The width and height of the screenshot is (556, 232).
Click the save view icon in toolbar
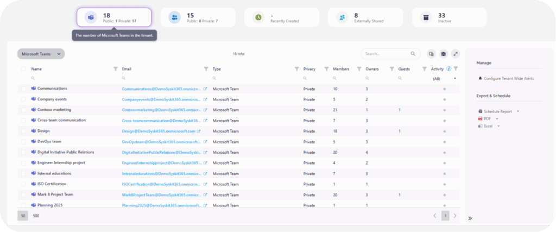click(443, 54)
